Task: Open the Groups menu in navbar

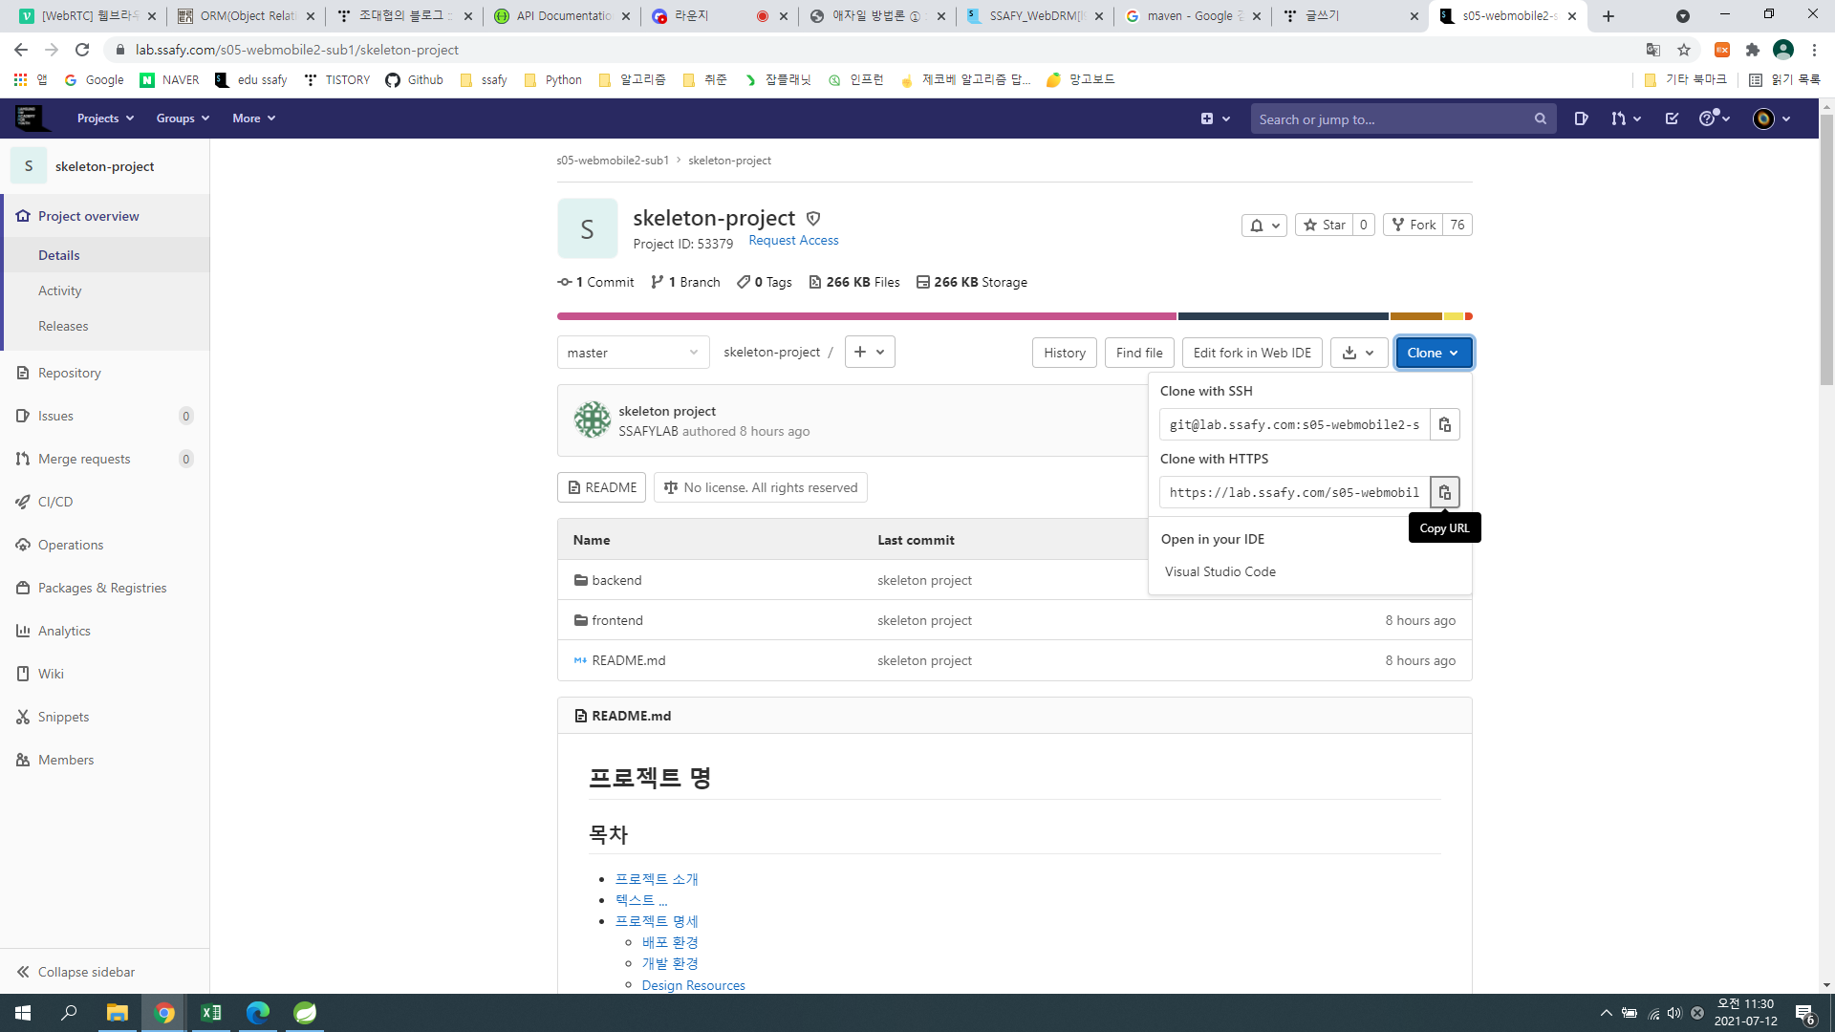Action: click(182, 118)
